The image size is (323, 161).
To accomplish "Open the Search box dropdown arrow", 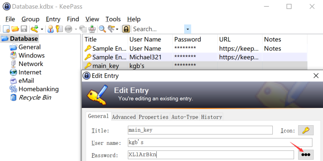I will tap(188, 29).
